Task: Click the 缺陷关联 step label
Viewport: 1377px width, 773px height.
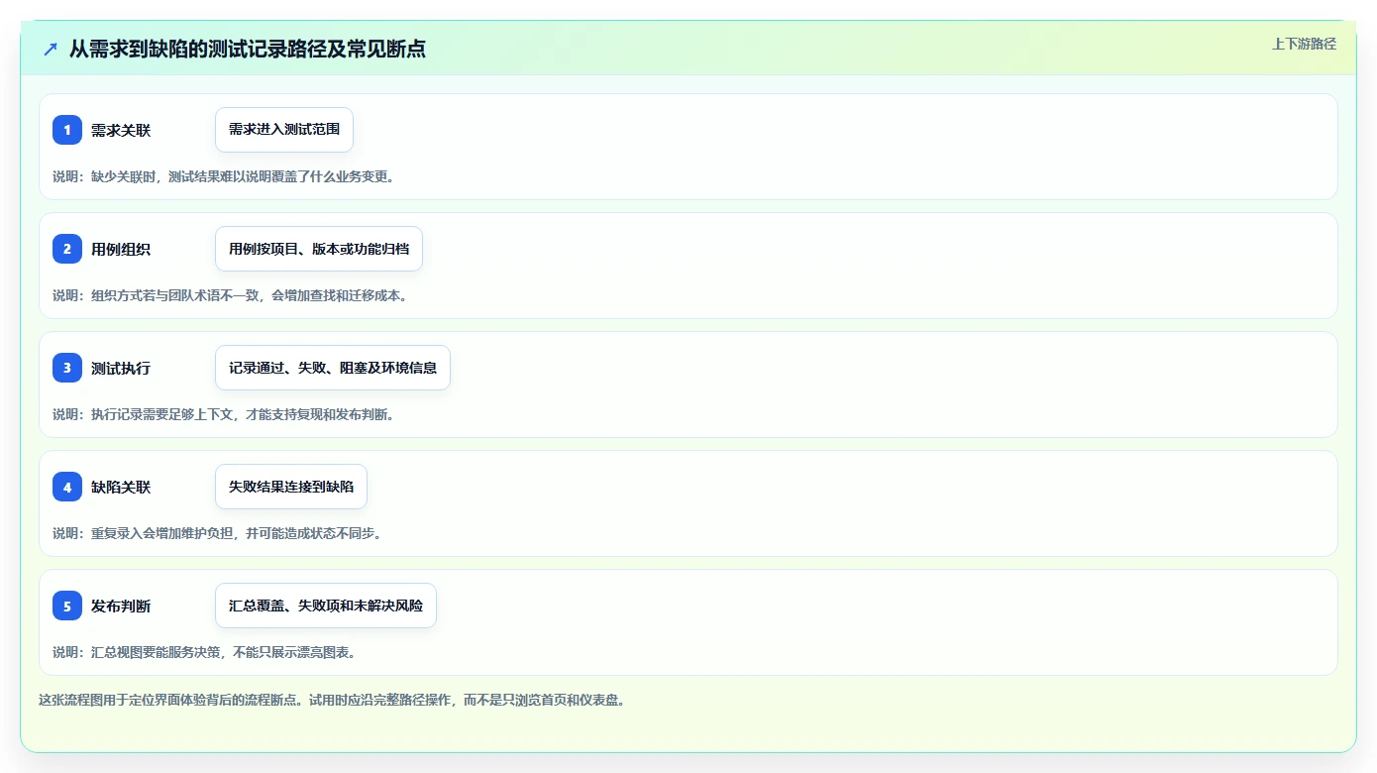Action: point(121,487)
